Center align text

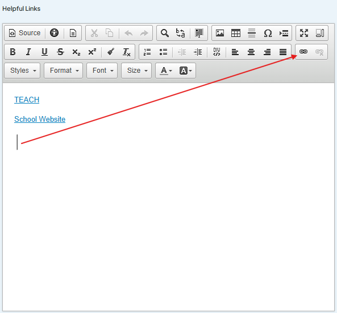pyautogui.click(x=251, y=52)
